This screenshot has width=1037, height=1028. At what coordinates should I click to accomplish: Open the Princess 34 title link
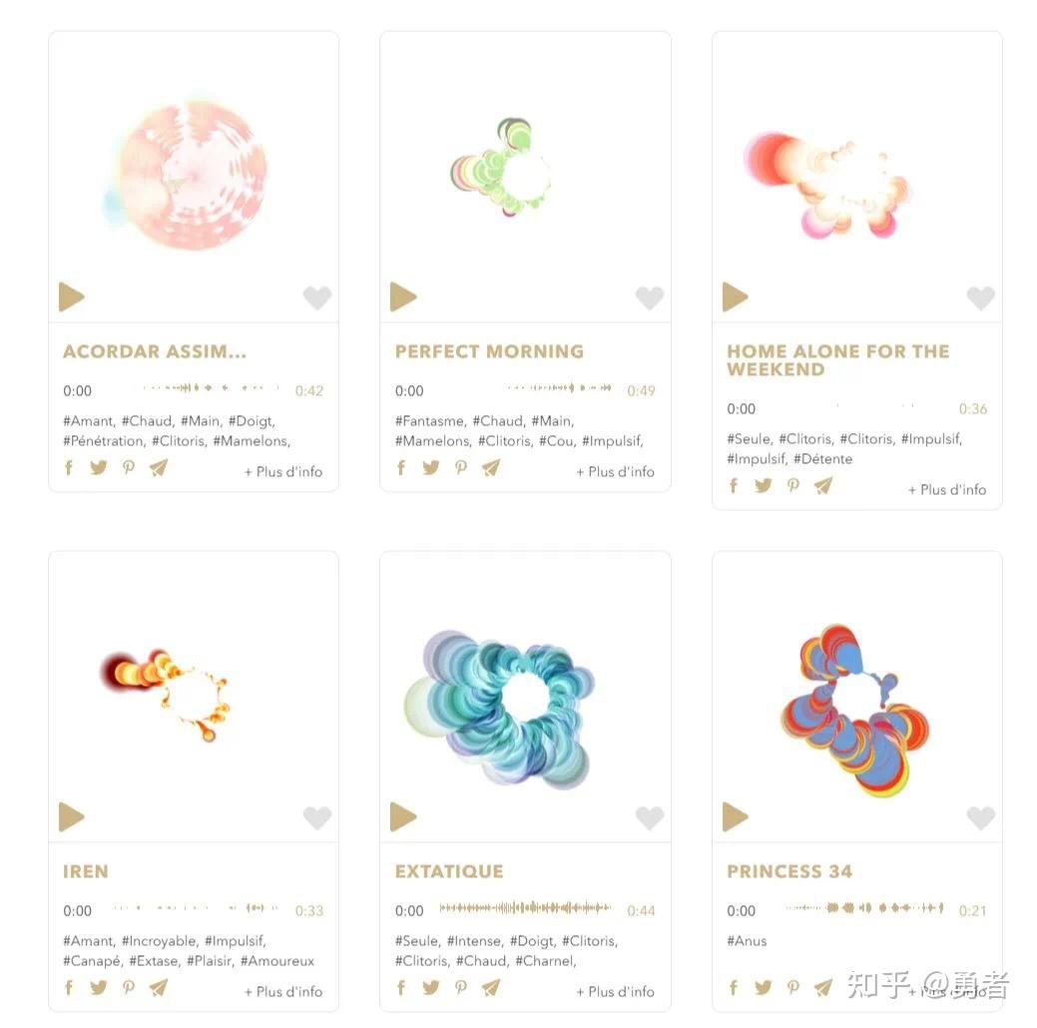[789, 871]
